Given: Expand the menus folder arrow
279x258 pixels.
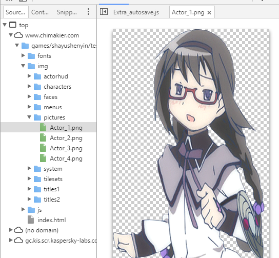Looking at the screenshot, I should (29, 107).
